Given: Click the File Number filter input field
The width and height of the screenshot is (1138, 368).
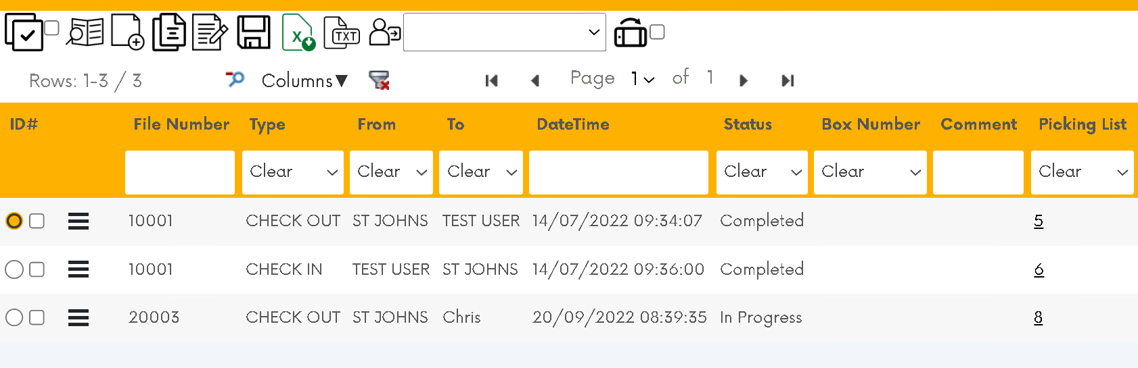Looking at the screenshot, I should click(x=180, y=172).
